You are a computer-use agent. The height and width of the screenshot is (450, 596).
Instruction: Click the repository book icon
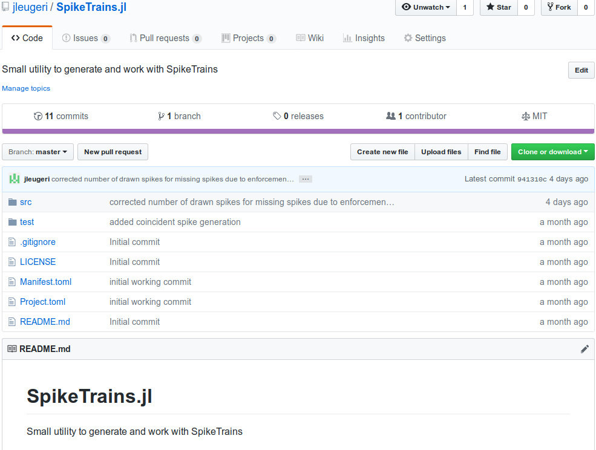[5, 7]
